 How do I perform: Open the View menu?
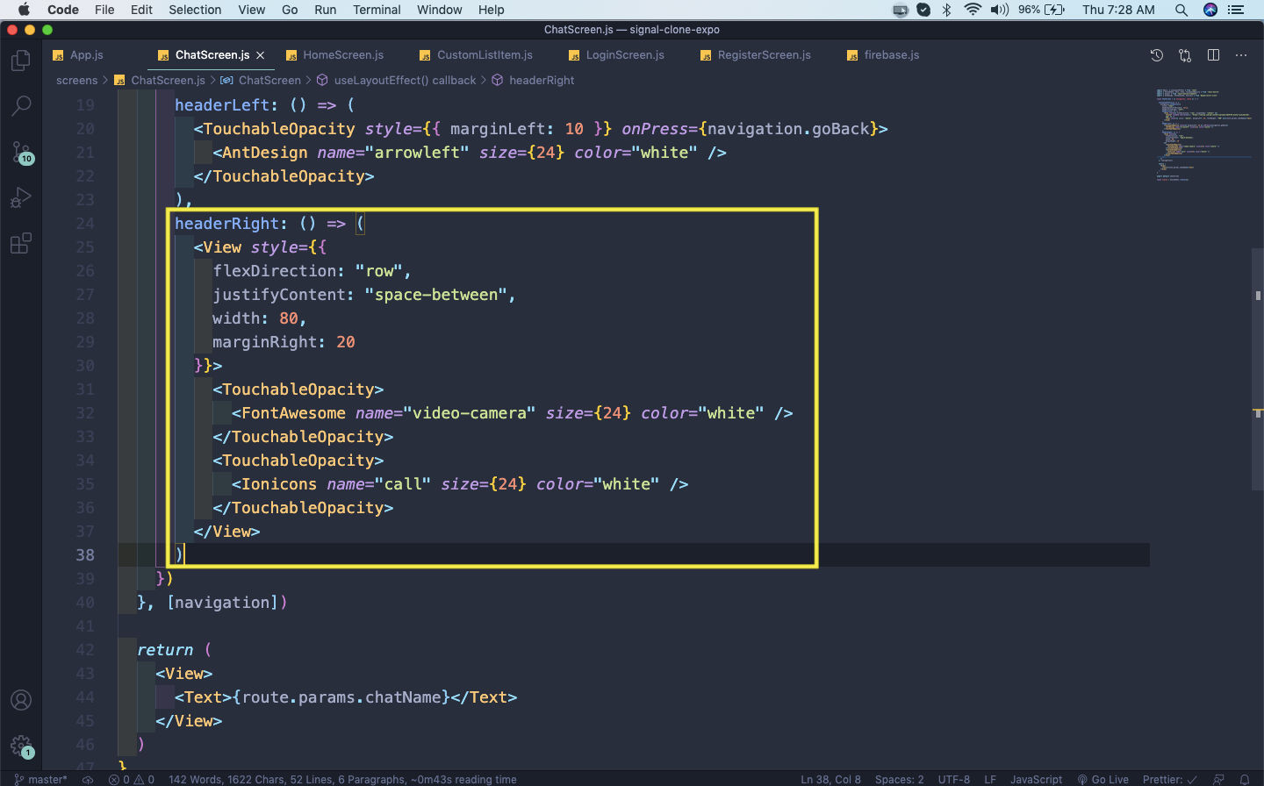pyautogui.click(x=251, y=10)
